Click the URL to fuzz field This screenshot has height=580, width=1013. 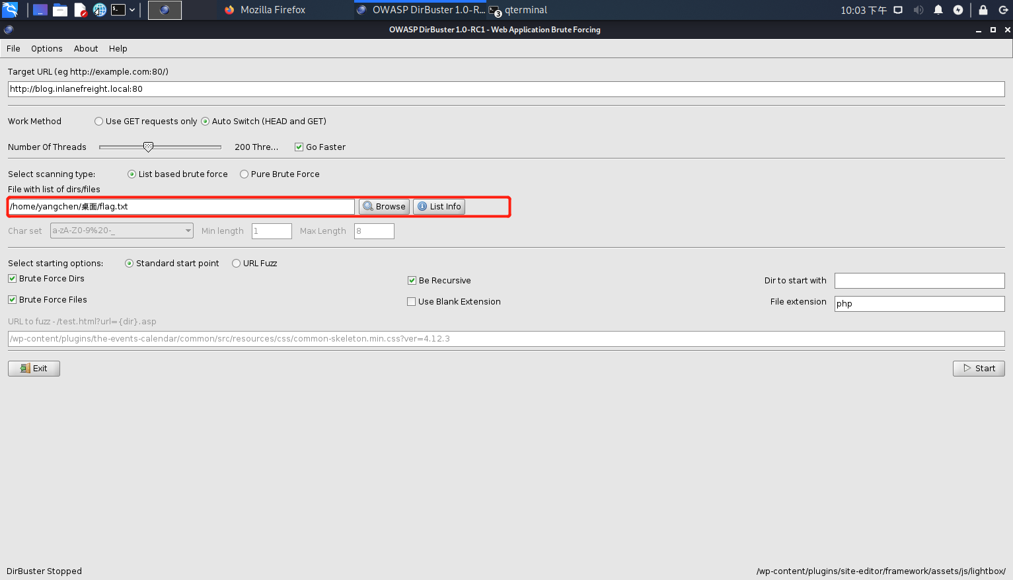506,339
